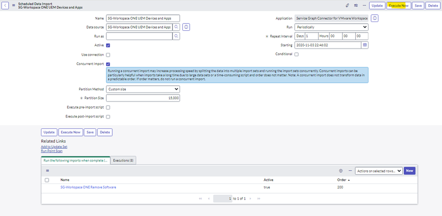Image resolution: width=442 pixels, height=216 pixels.
Task: Edit the Partition Size field
Action: click(x=143, y=98)
